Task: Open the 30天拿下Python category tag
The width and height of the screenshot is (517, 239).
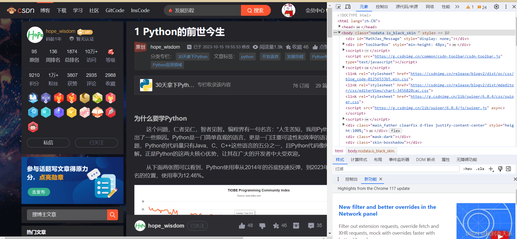Action: click(193, 56)
